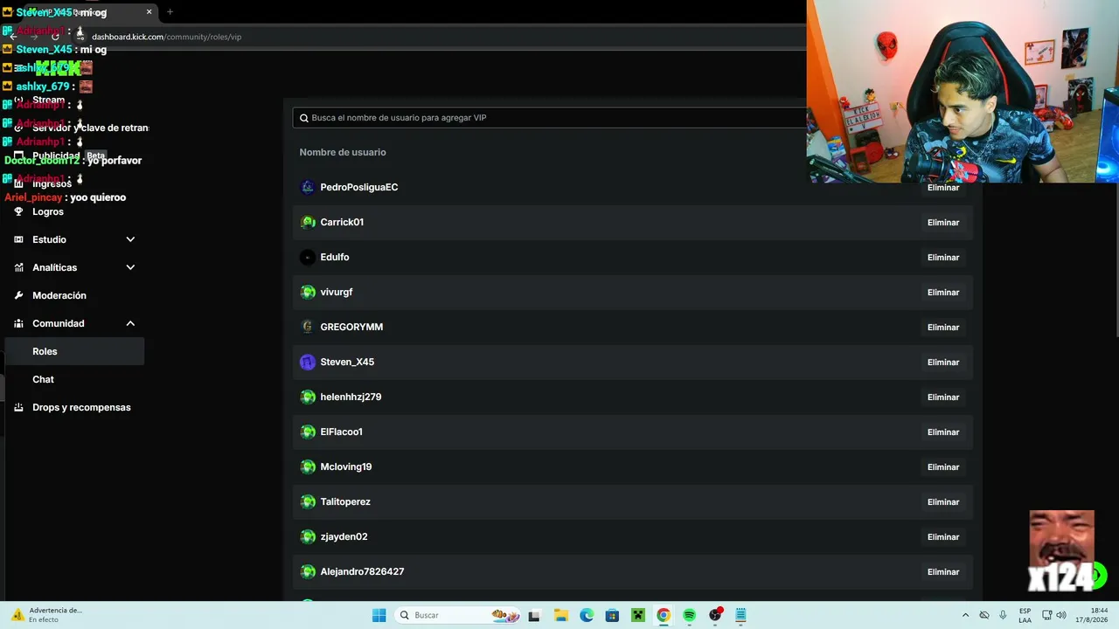The image size is (1119, 629).
Task: Click helenhhzj279 avatar icon
Action: tap(308, 397)
